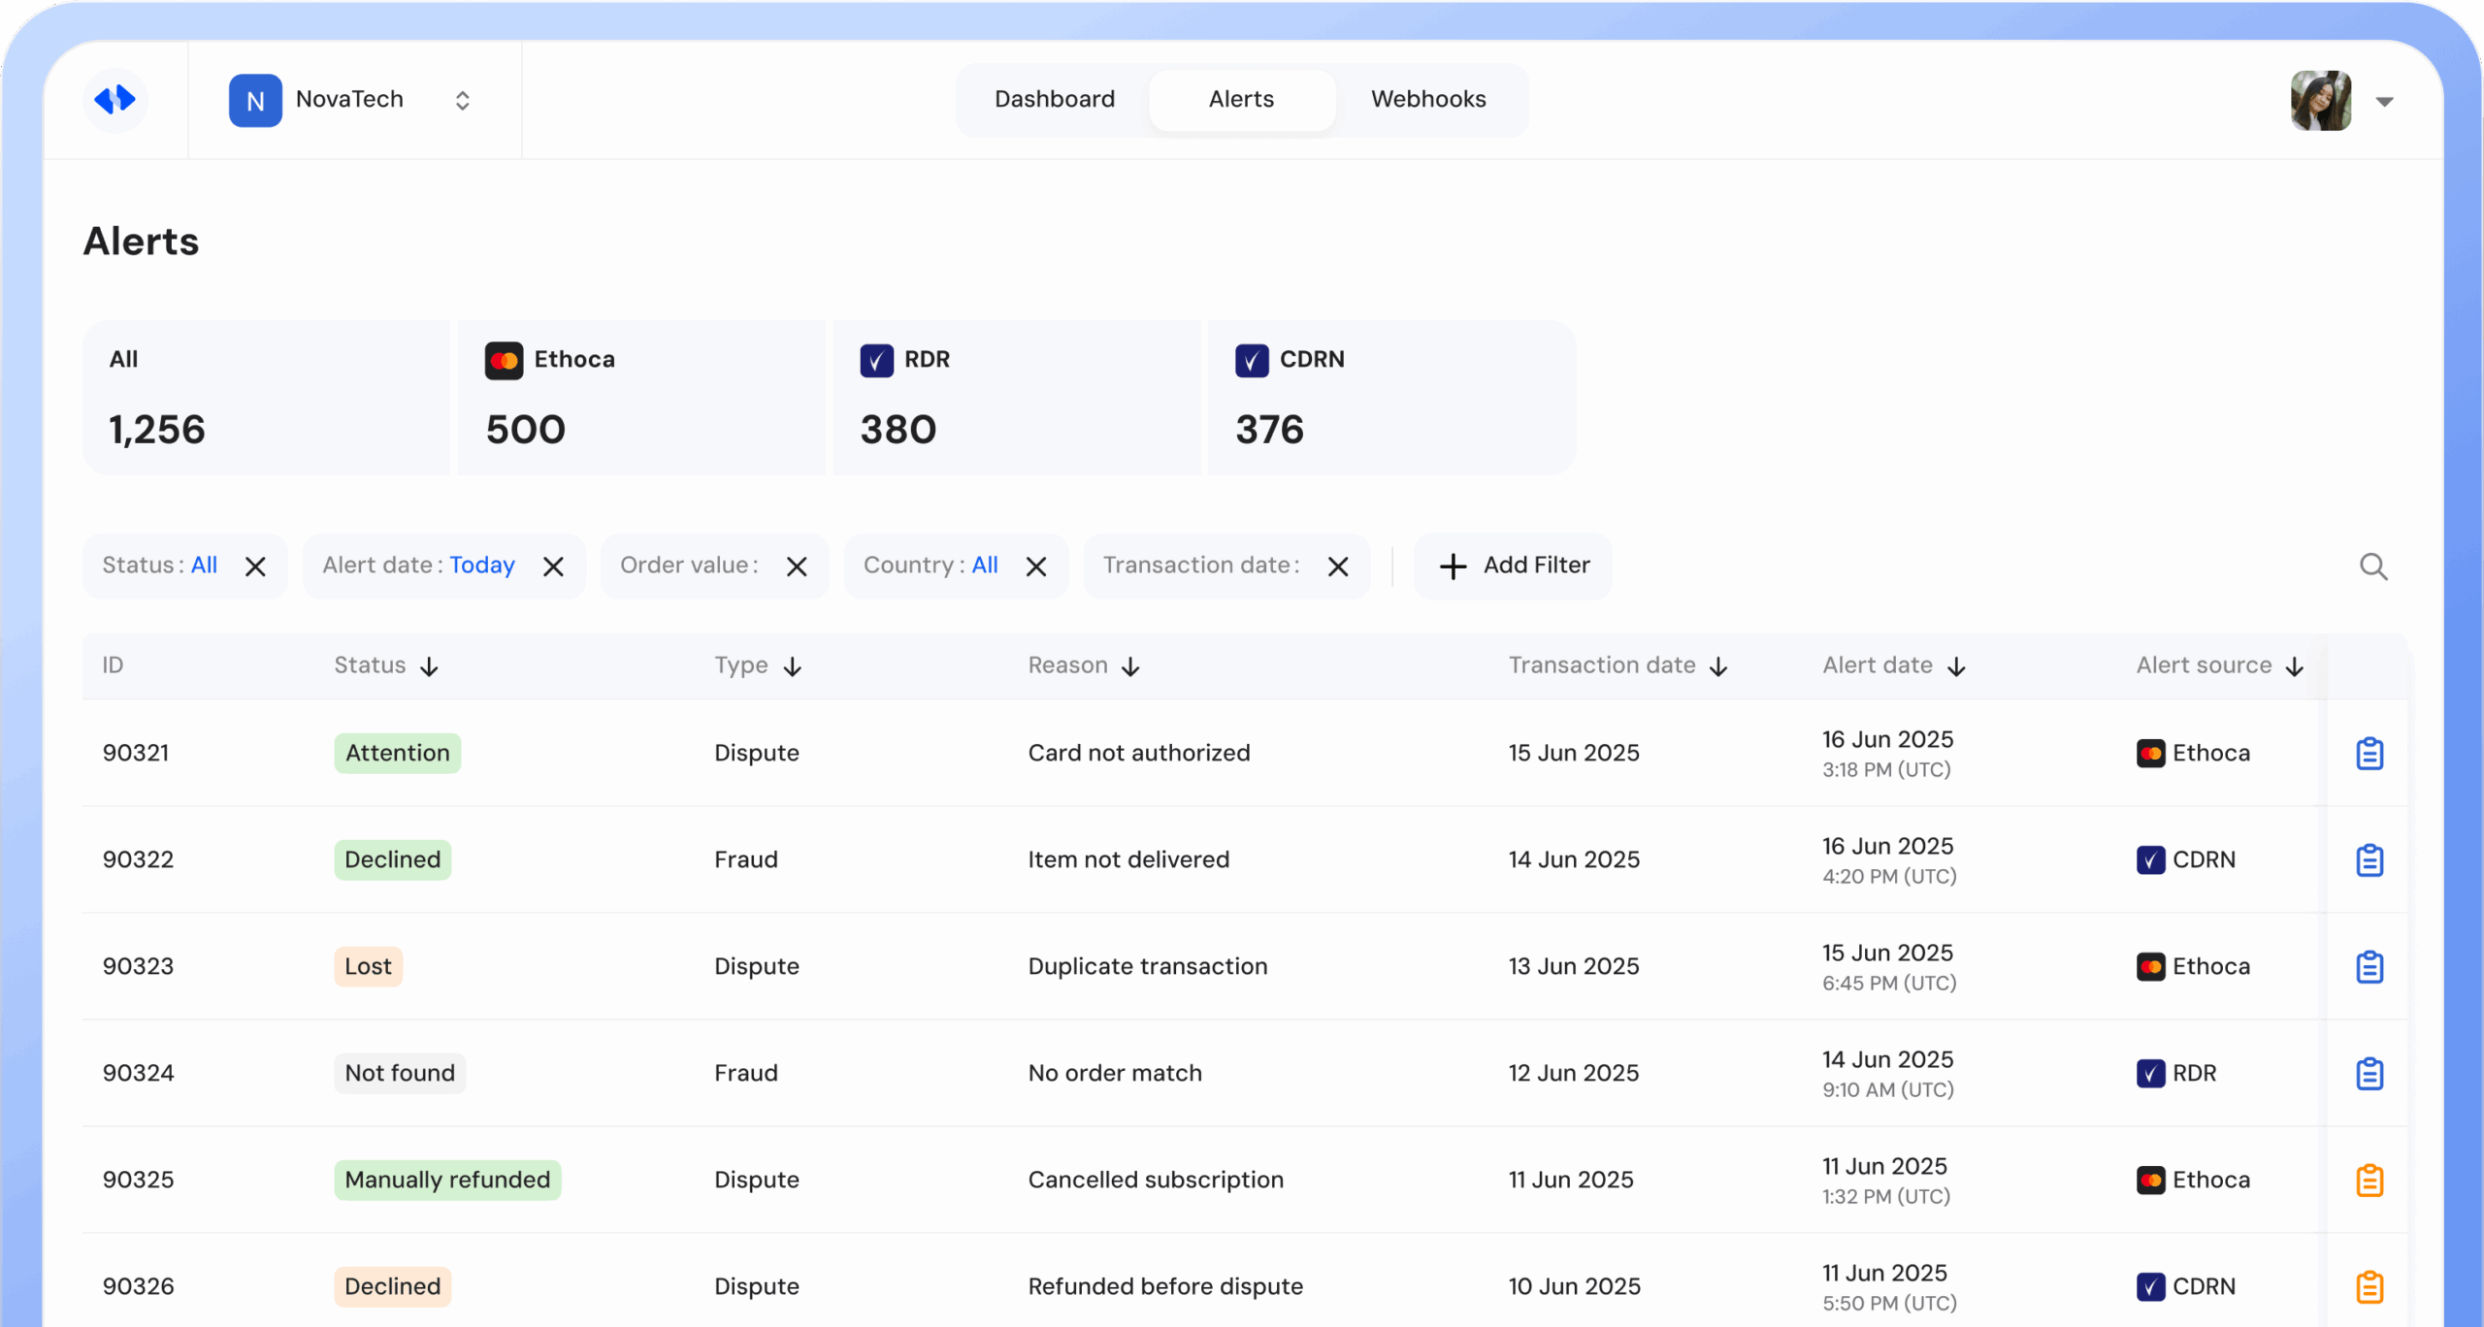Select alert ID 90324
2484x1327 pixels.
139,1074
